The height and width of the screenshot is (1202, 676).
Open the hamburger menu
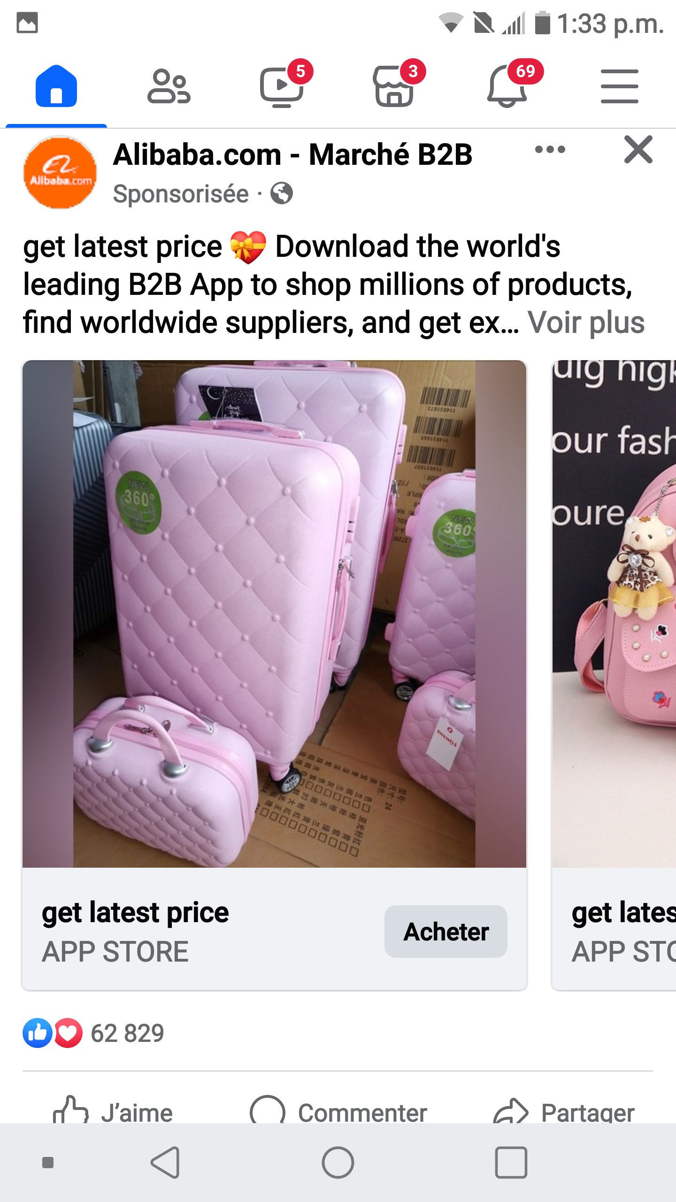pos(620,86)
